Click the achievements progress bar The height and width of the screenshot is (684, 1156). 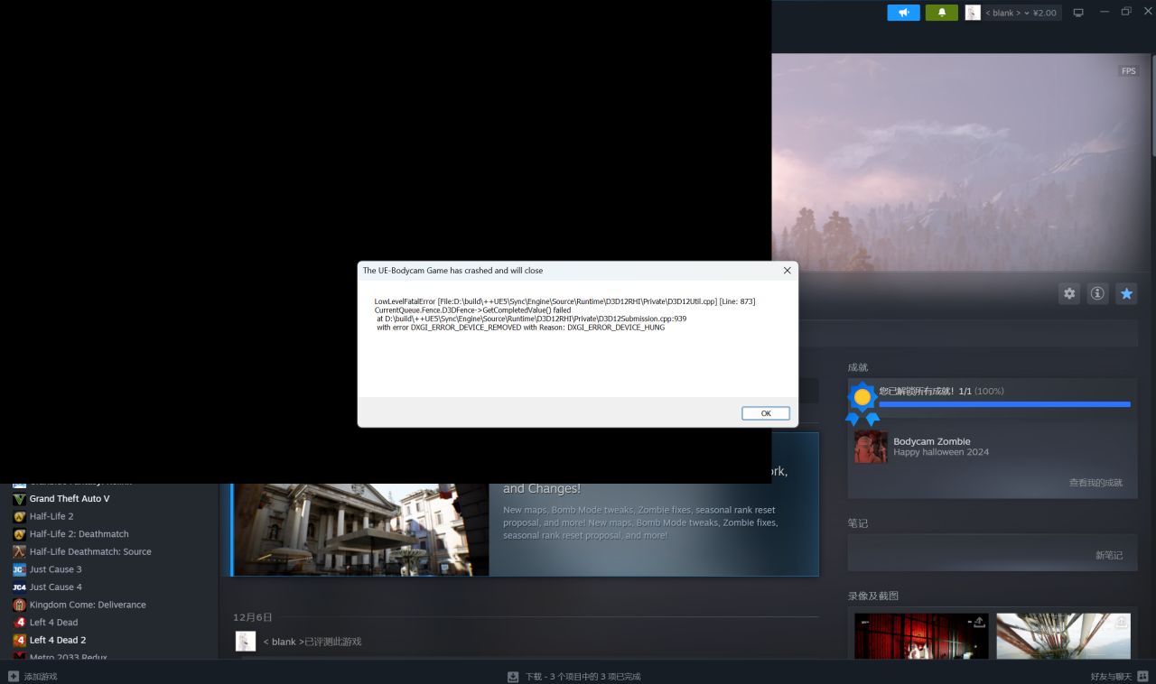[x=1004, y=404]
